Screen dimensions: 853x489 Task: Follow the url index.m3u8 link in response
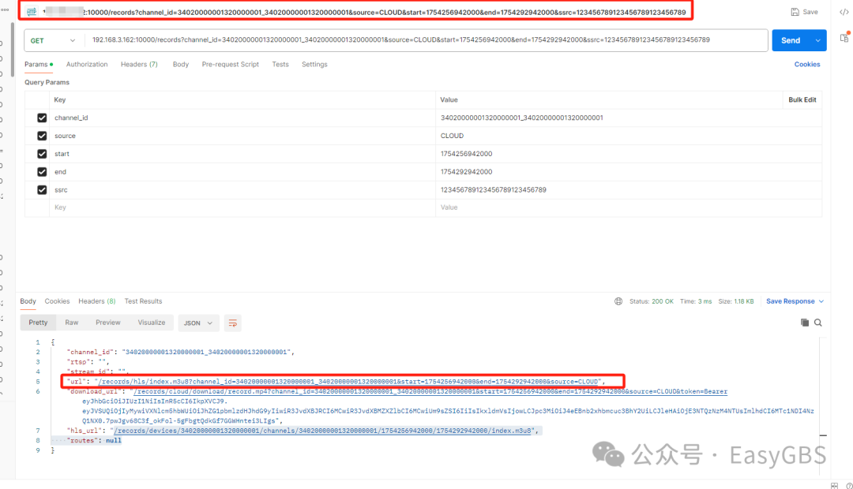pyautogui.click(x=348, y=382)
